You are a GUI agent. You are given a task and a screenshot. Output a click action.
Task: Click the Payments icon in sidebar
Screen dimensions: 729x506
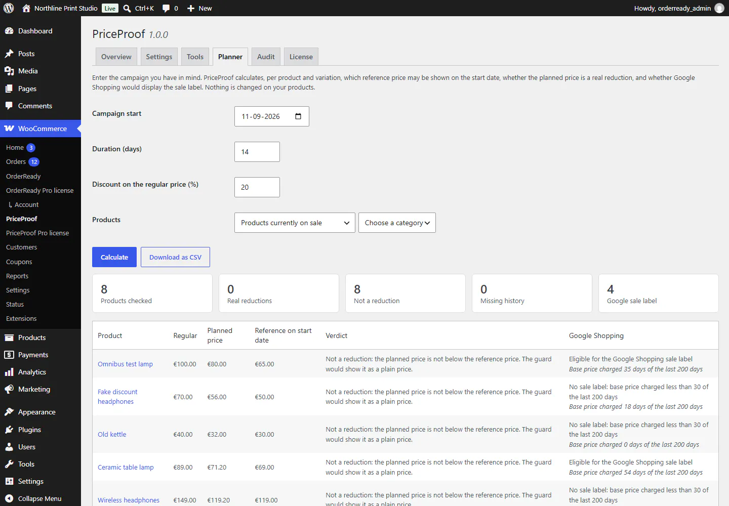coord(9,355)
